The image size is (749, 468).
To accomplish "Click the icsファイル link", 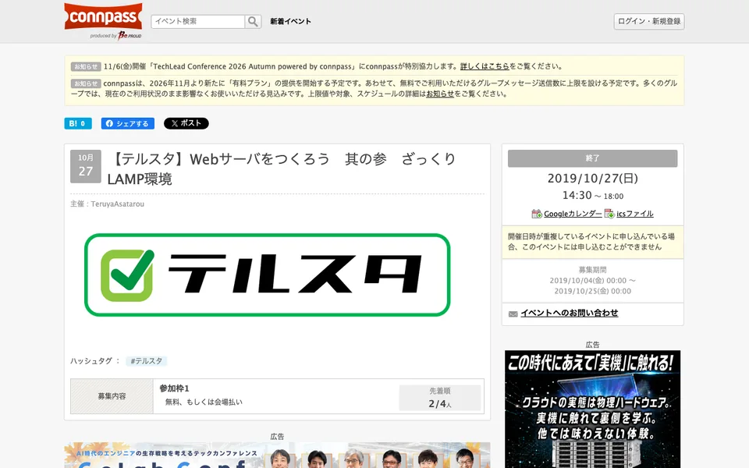I will click(635, 214).
